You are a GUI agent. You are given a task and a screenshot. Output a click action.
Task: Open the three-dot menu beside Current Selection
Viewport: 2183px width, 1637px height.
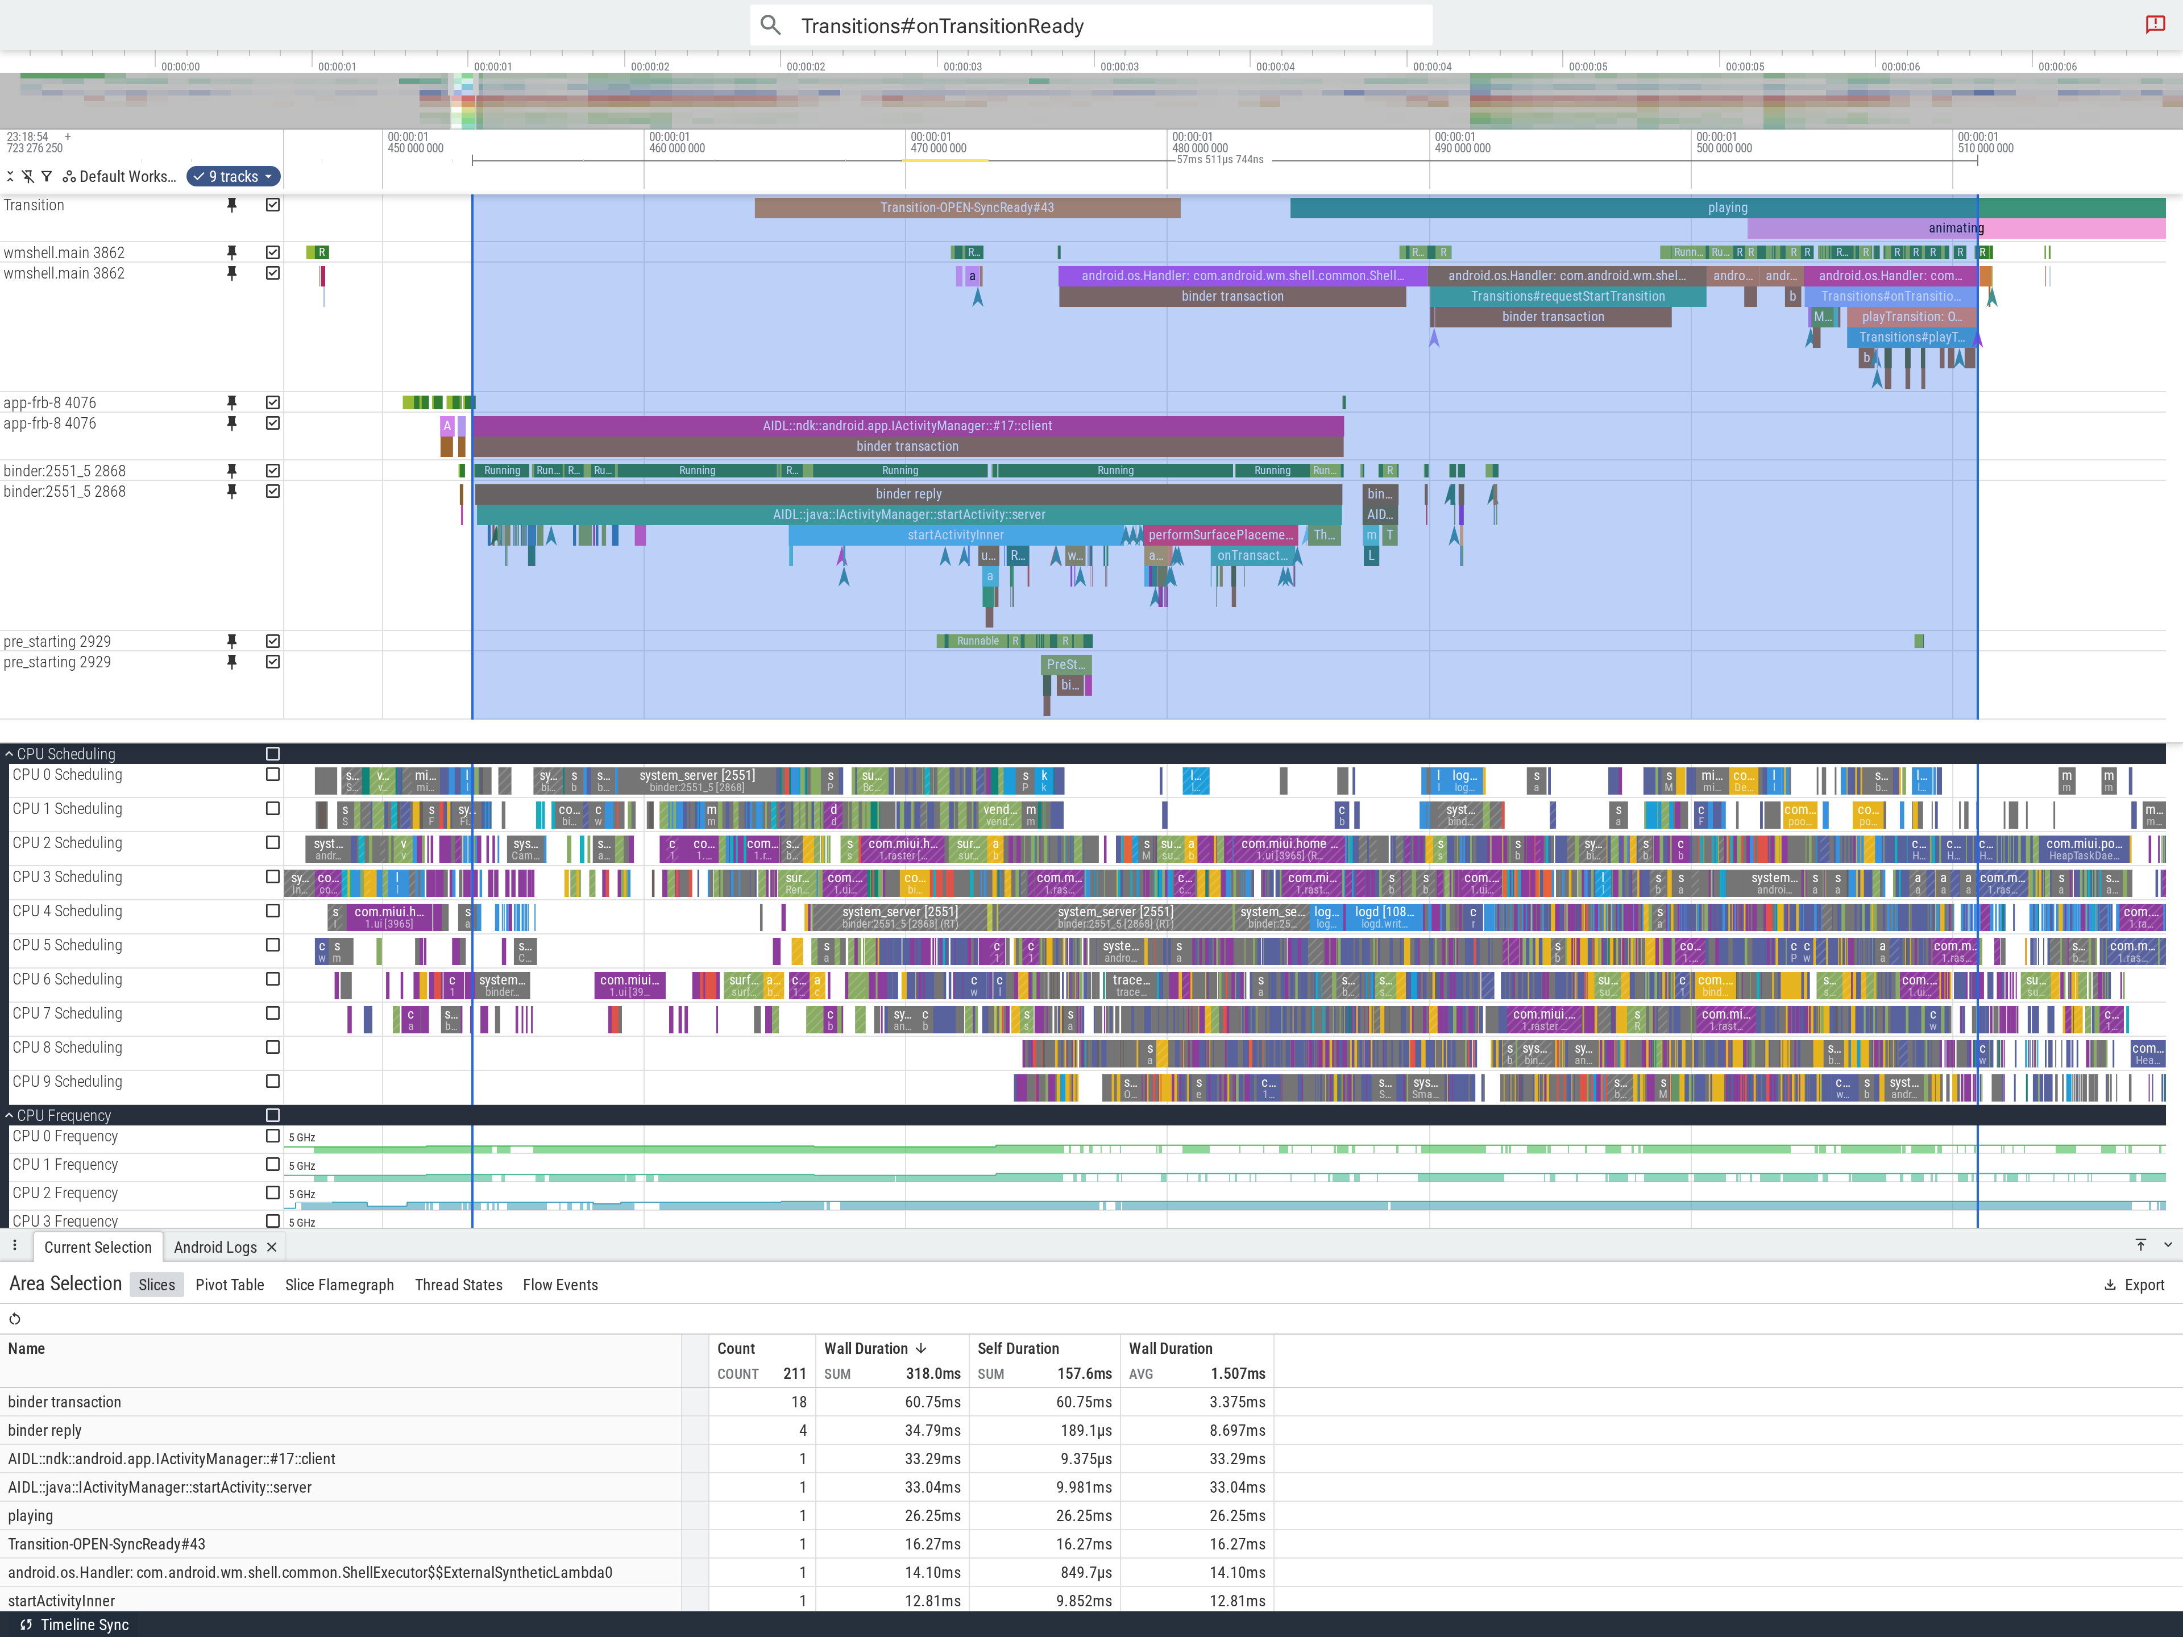[x=15, y=1247]
